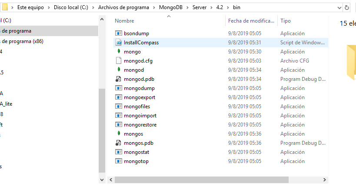Image resolution: width=356 pixels, height=193 pixels.
Task: Navigate to MongoDB breadcrumb folder
Action: 171,7
